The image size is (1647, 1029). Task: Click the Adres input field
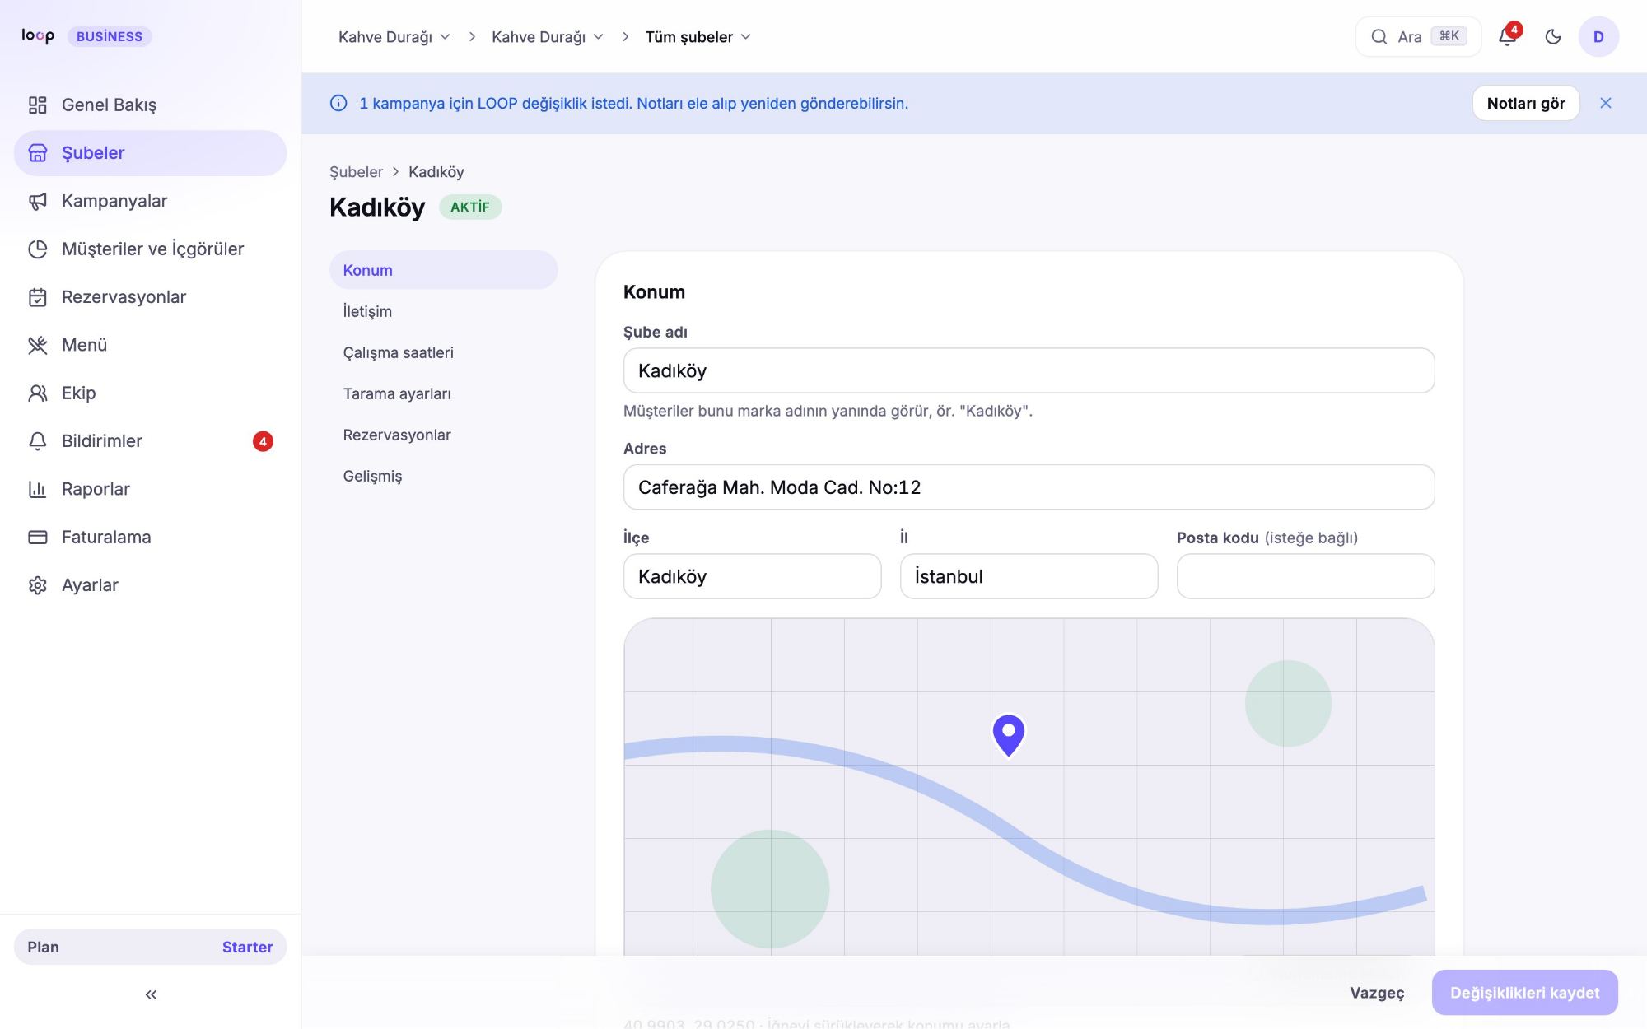click(1029, 487)
